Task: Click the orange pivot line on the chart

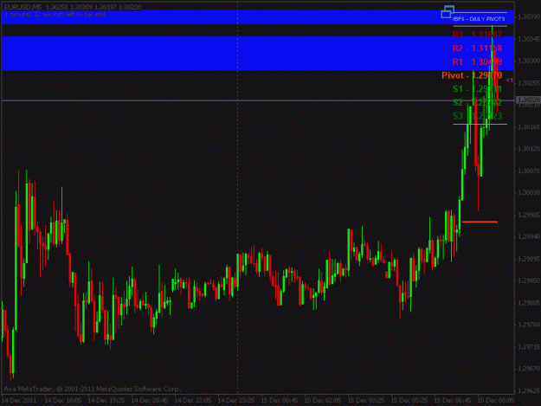Action: 480,222
